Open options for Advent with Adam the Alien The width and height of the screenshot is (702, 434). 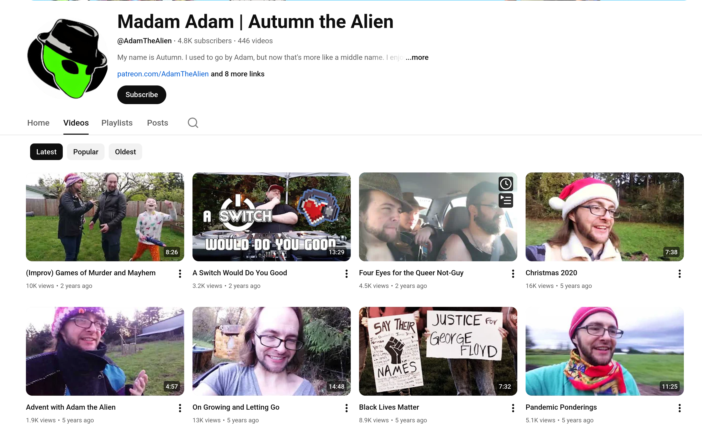[x=180, y=408]
